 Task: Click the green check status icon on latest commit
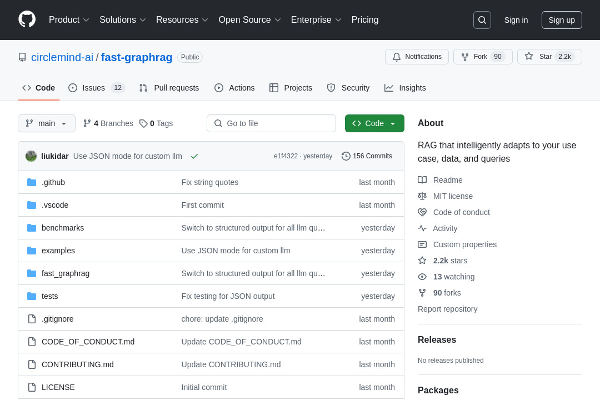tap(194, 156)
